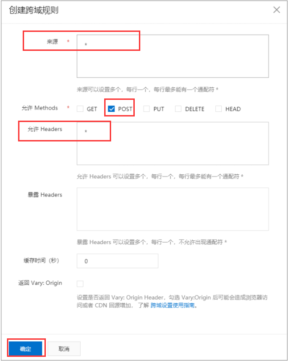Confirm with the 确定 button
The width and height of the screenshot is (288, 361).
[x=25, y=349]
